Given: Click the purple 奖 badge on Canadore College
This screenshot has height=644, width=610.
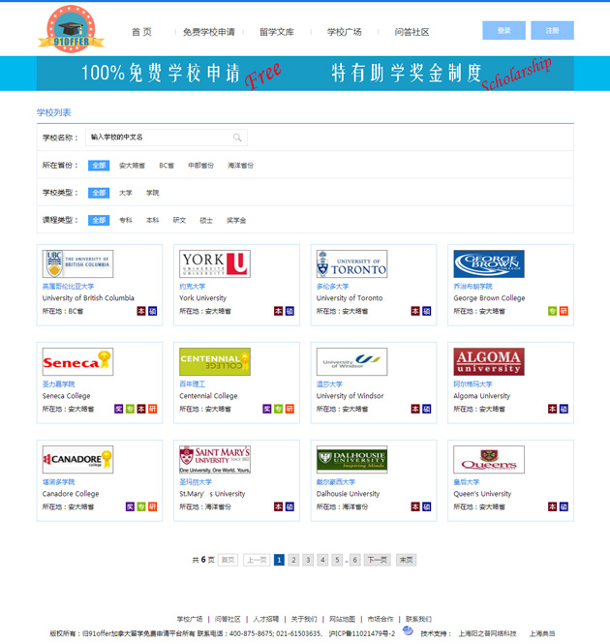Looking at the screenshot, I should click(x=130, y=506).
